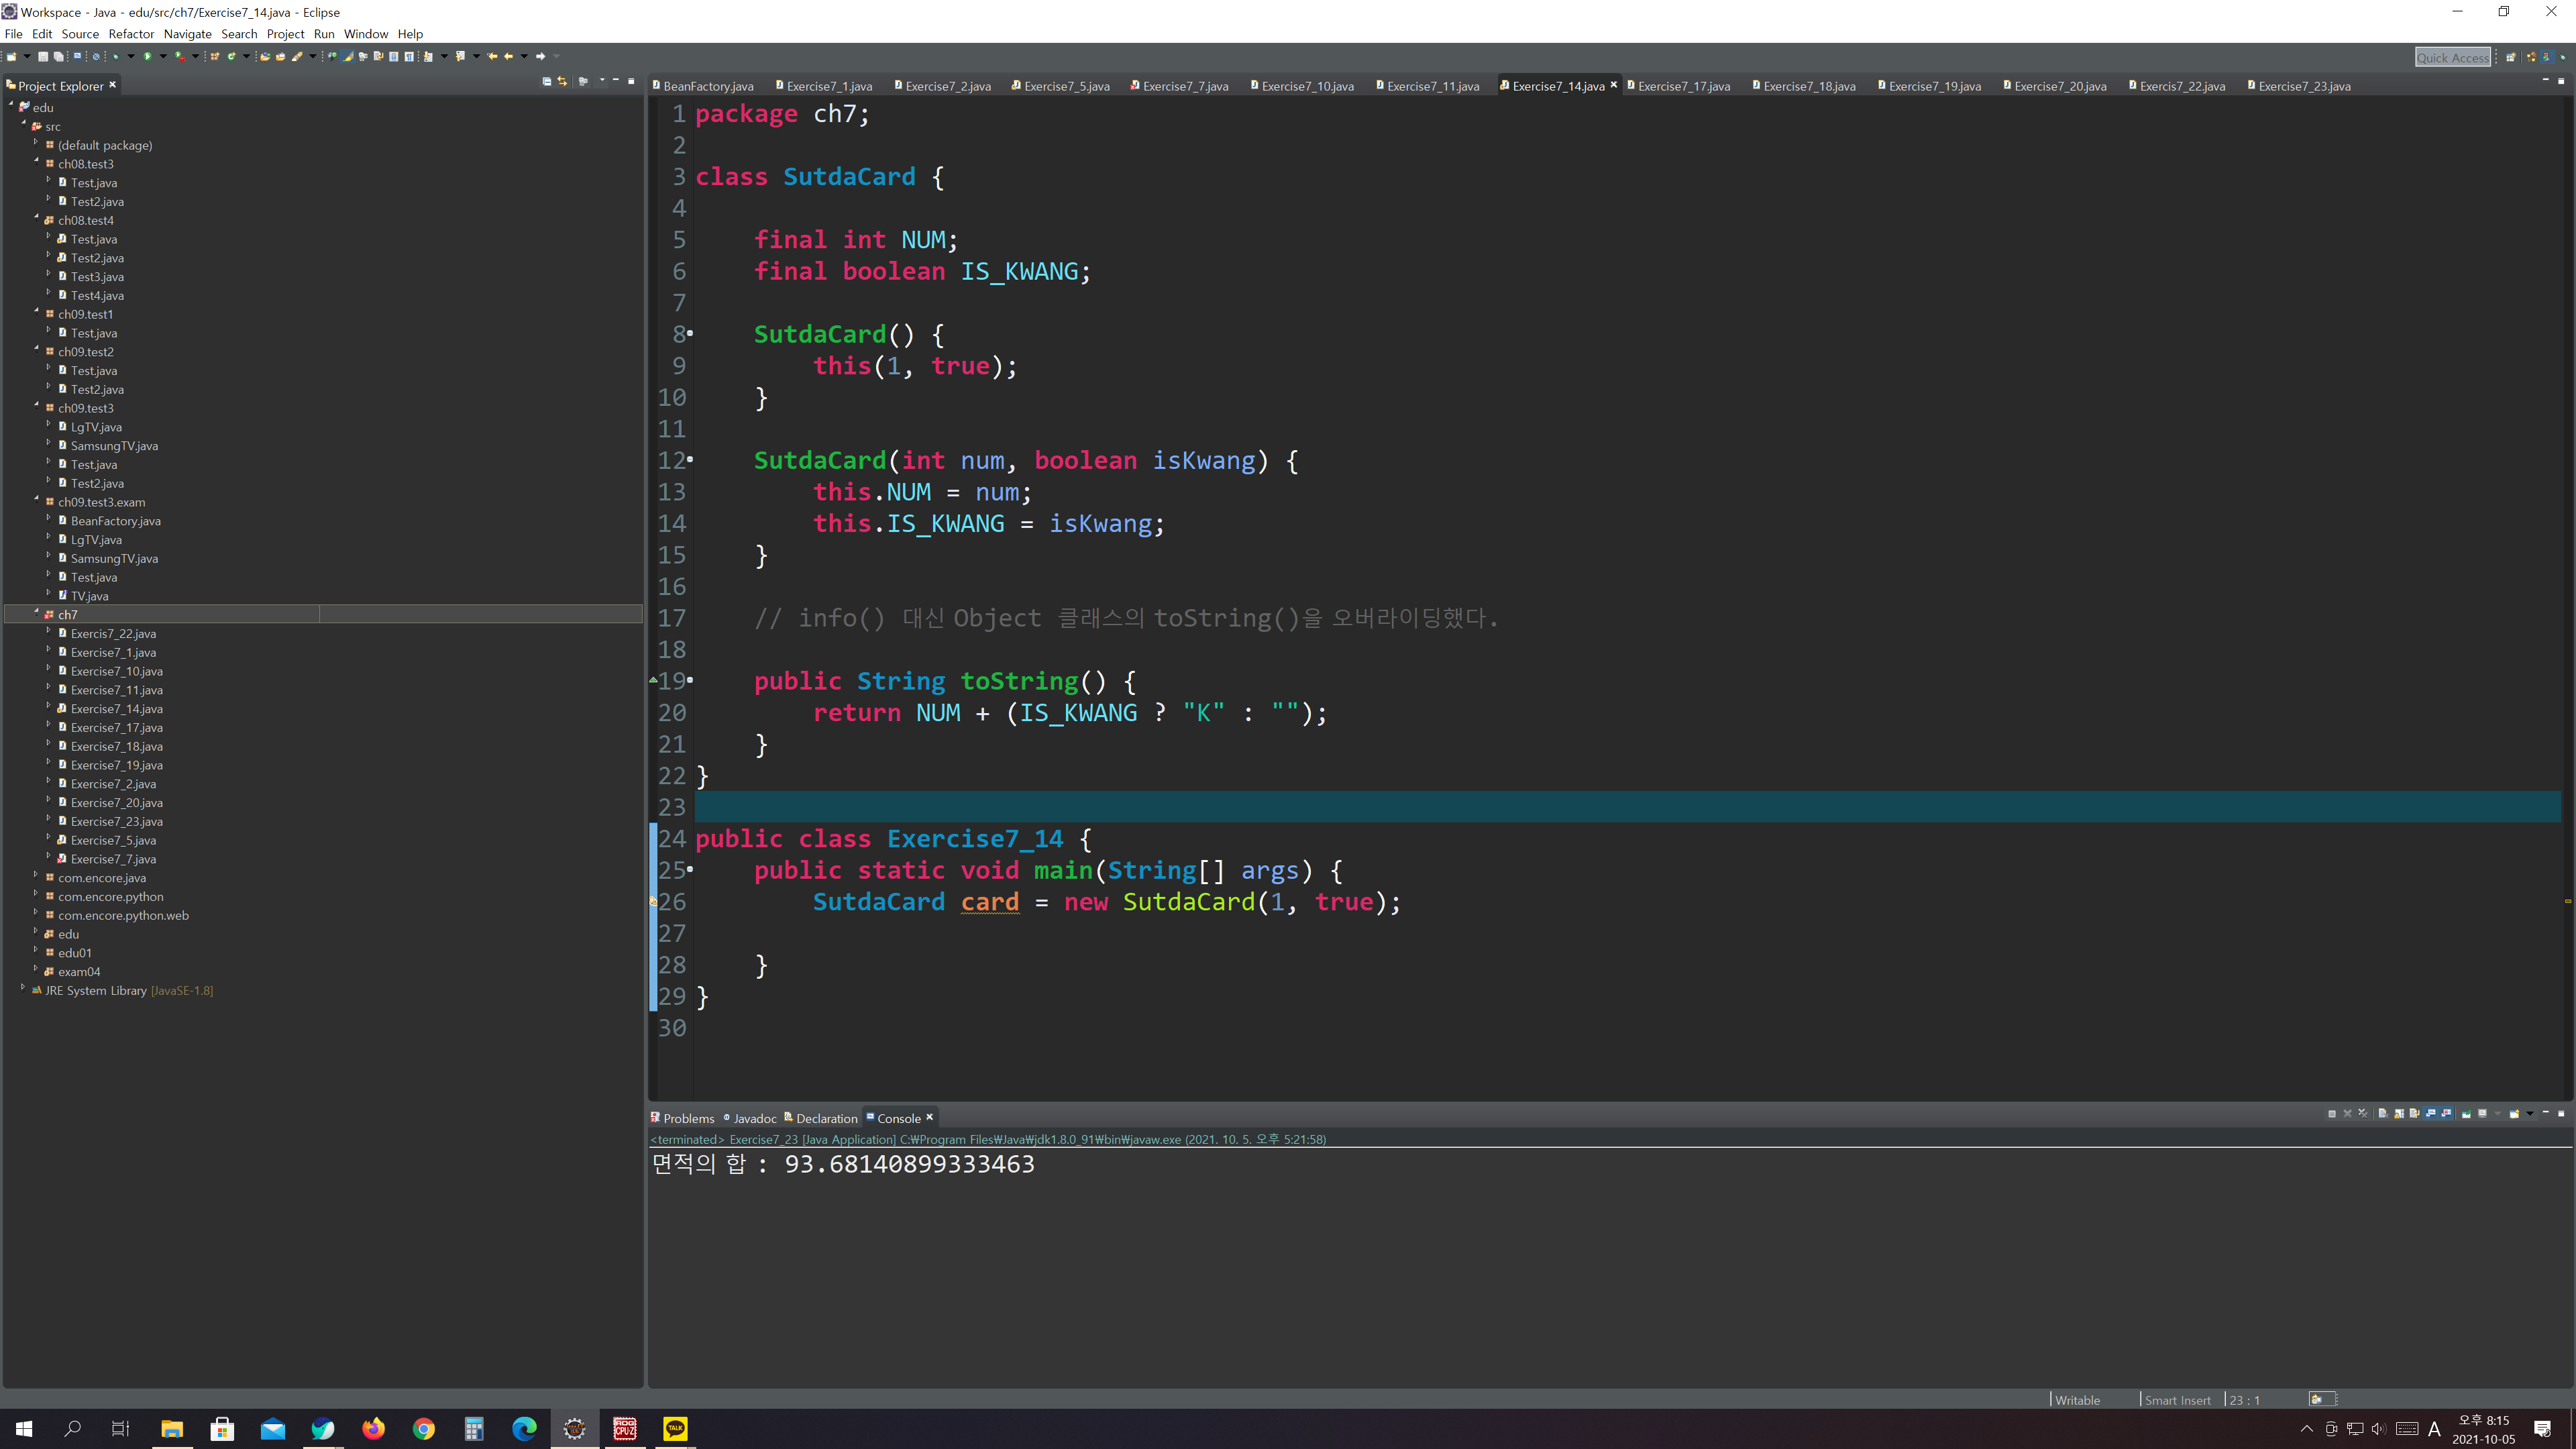
Task: Open Chrome from the Windows taskbar
Action: pyautogui.click(x=423, y=1428)
